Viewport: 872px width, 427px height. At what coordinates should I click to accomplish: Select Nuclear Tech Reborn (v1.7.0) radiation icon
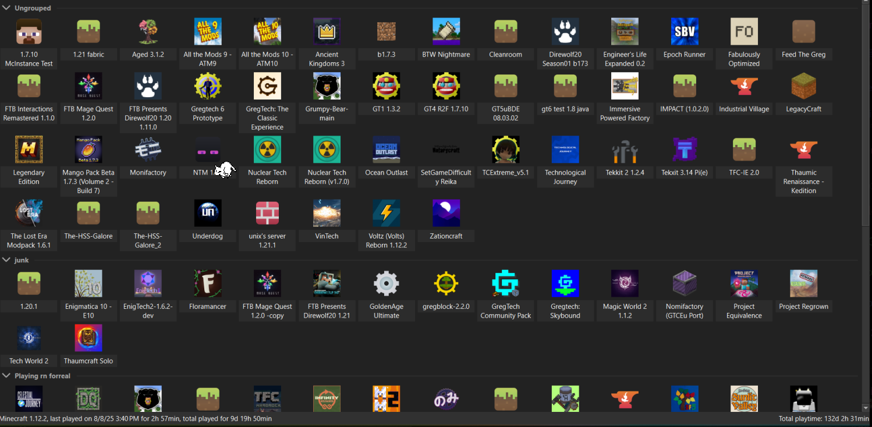(x=327, y=150)
